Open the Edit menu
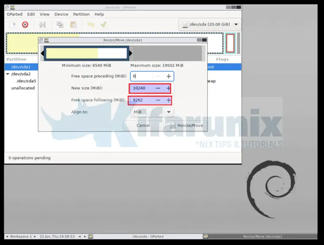 pos(31,14)
